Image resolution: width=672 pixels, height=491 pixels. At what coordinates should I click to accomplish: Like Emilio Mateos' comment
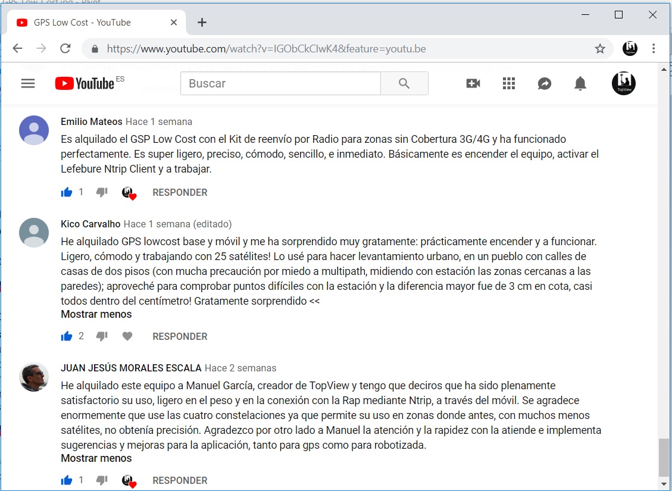67,192
